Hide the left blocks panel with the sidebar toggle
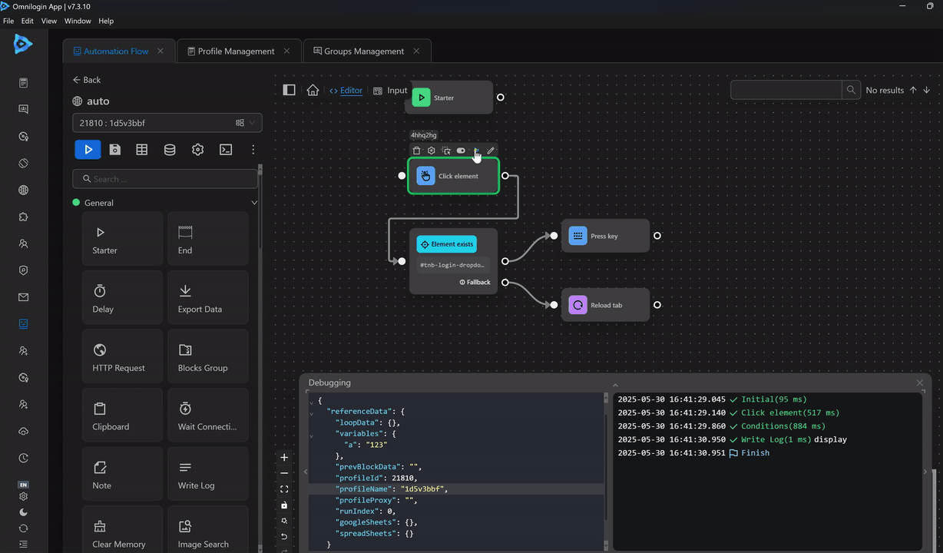943x553 pixels. point(290,90)
